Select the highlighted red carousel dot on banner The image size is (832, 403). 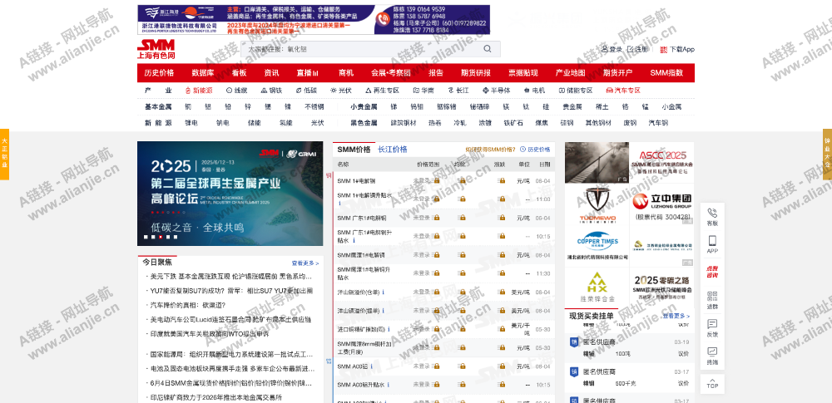(161, 237)
